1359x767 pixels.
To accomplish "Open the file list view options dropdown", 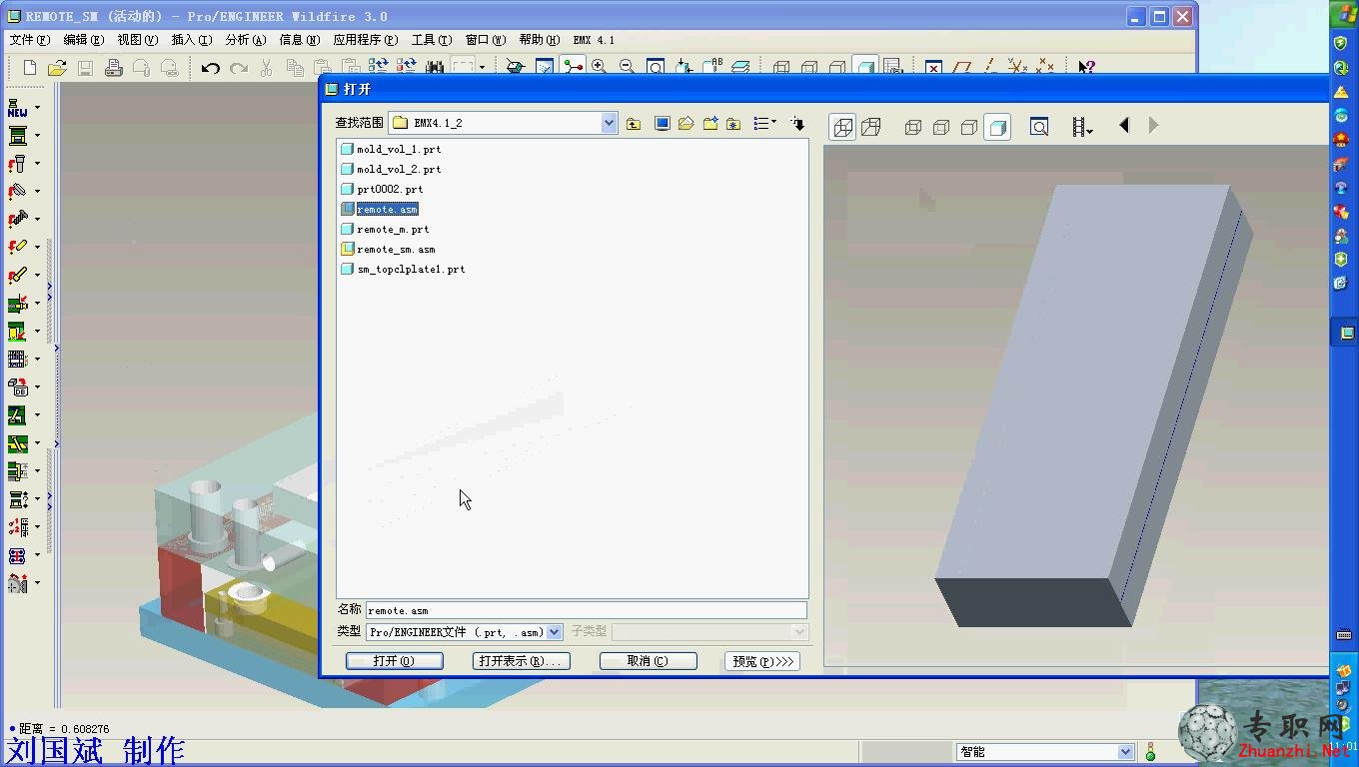I will point(765,124).
